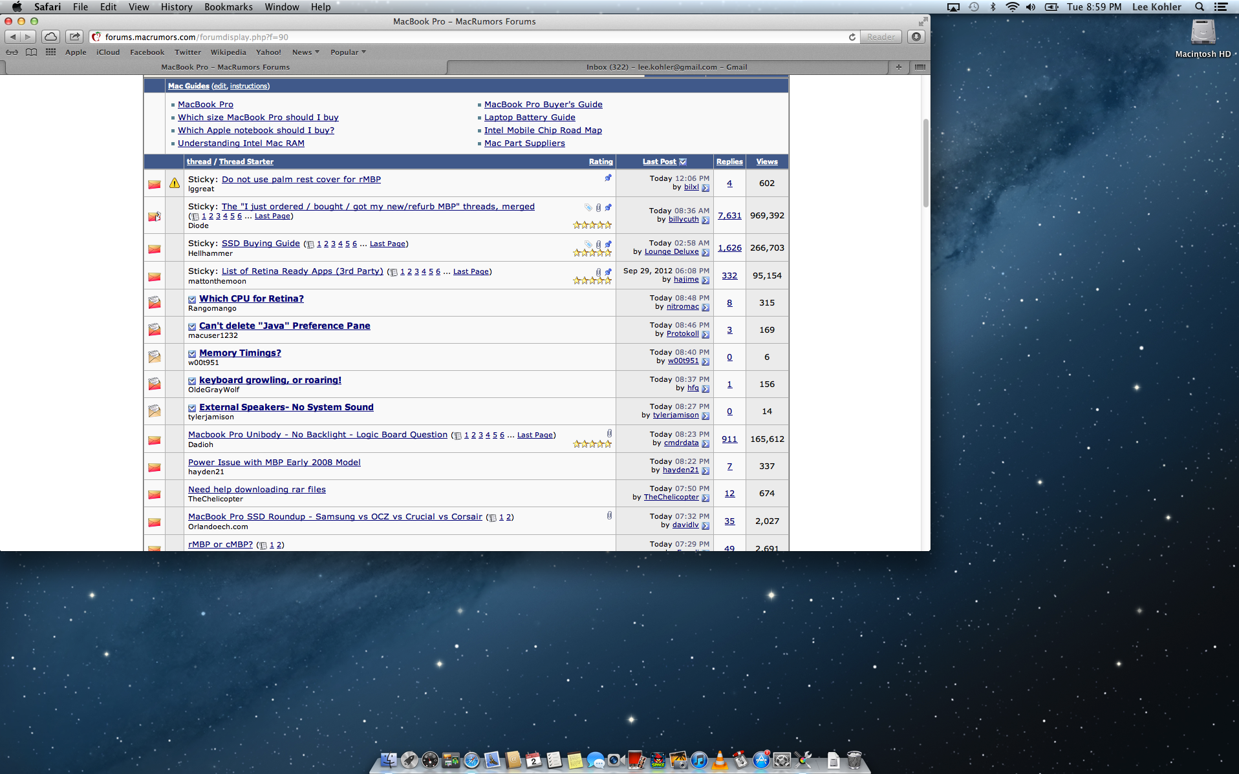The width and height of the screenshot is (1239, 774).
Task: Sort threads by Views column header
Action: (767, 162)
